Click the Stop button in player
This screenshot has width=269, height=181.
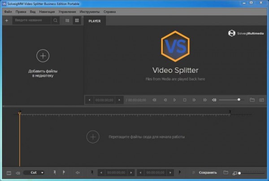(x=185, y=100)
